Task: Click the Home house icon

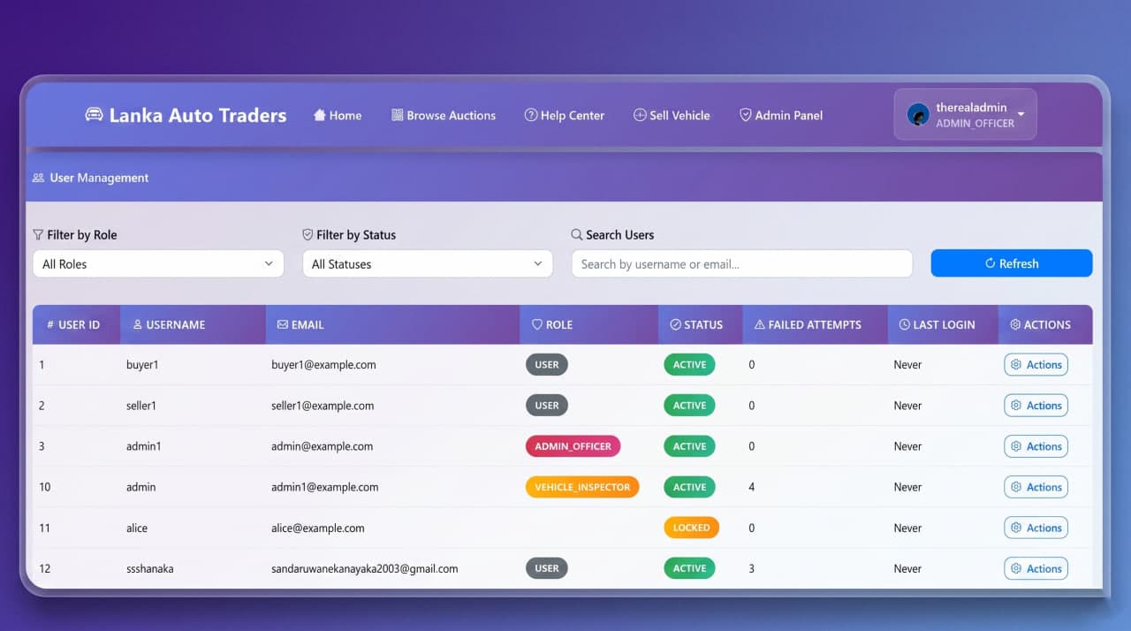Action: pyautogui.click(x=320, y=115)
